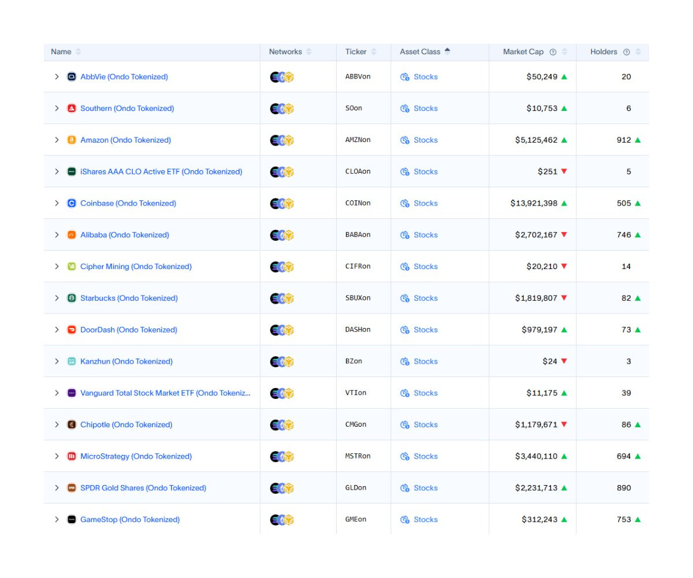Click the iShares AAA CLO ETF logo icon

72,171
